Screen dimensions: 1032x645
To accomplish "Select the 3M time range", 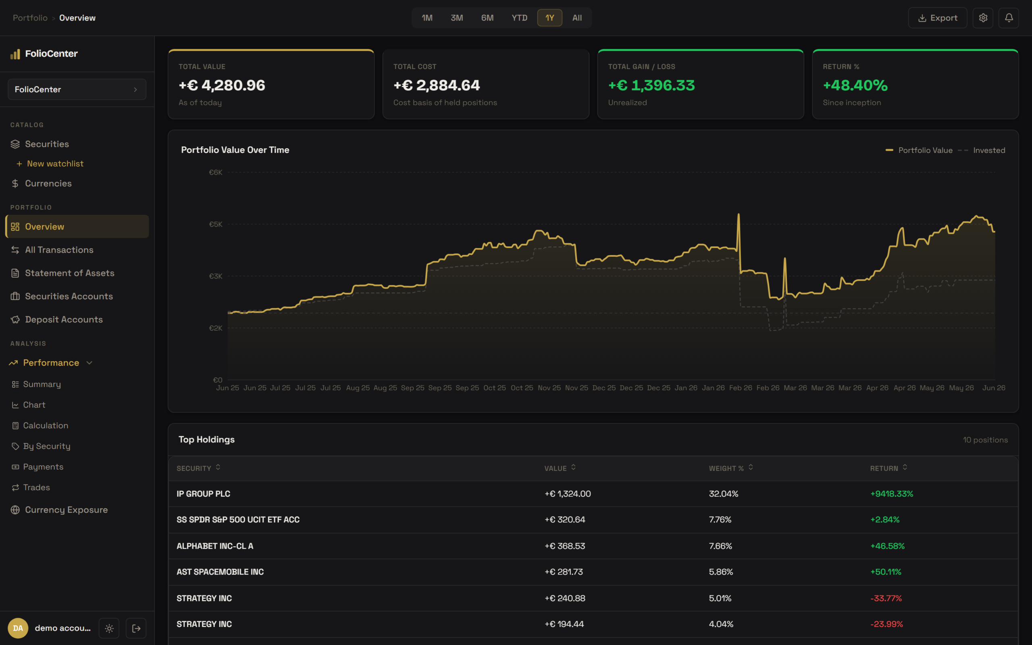I will tap(457, 18).
